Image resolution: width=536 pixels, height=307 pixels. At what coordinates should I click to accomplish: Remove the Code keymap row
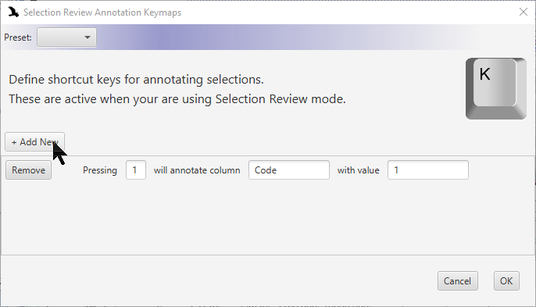(x=28, y=170)
